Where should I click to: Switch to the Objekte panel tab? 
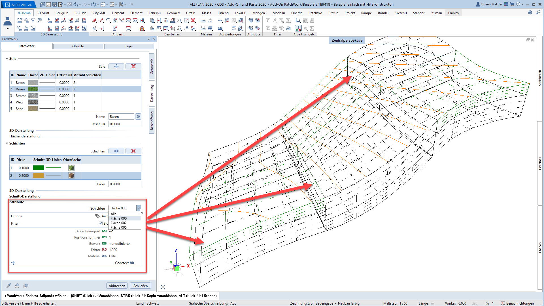(x=78, y=46)
